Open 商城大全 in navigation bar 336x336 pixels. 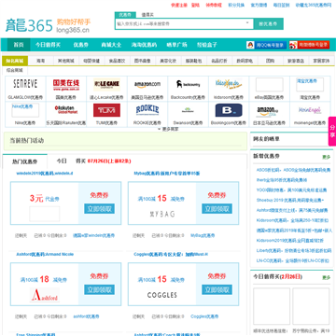(111, 45)
